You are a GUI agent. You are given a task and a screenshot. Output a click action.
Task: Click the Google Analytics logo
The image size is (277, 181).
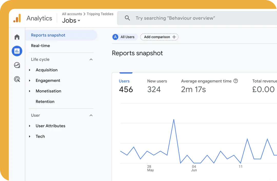pos(17,18)
